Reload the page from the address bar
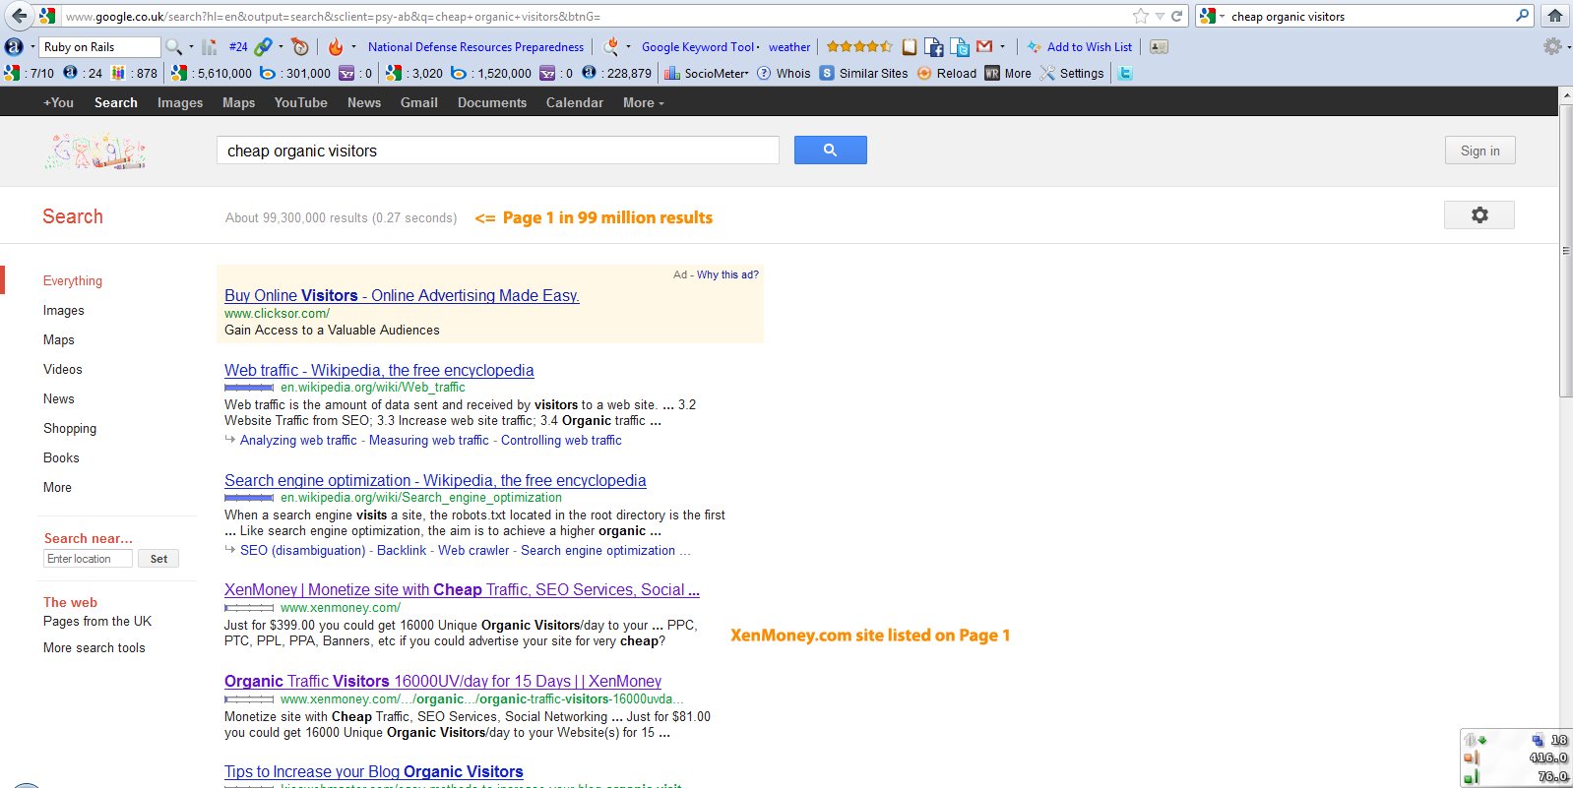The width and height of the screenshot is (1573, 788). pos(1176,16)
